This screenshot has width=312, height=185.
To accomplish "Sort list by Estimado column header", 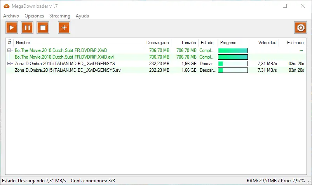I will click(293, 43).
